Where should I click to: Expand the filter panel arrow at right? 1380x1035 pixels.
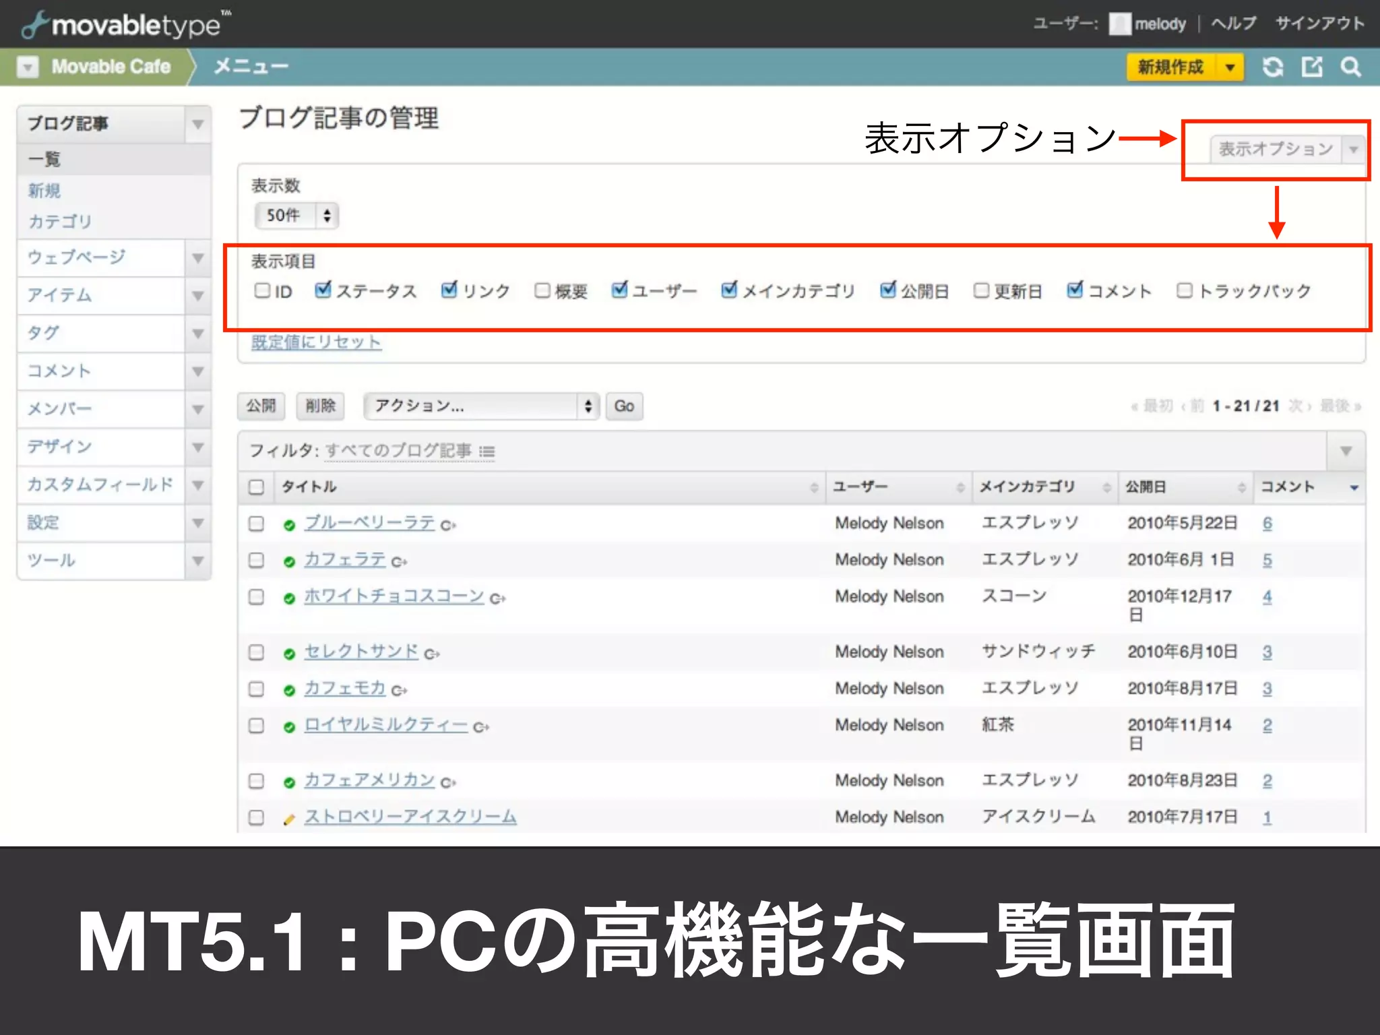click(1346, 451)
